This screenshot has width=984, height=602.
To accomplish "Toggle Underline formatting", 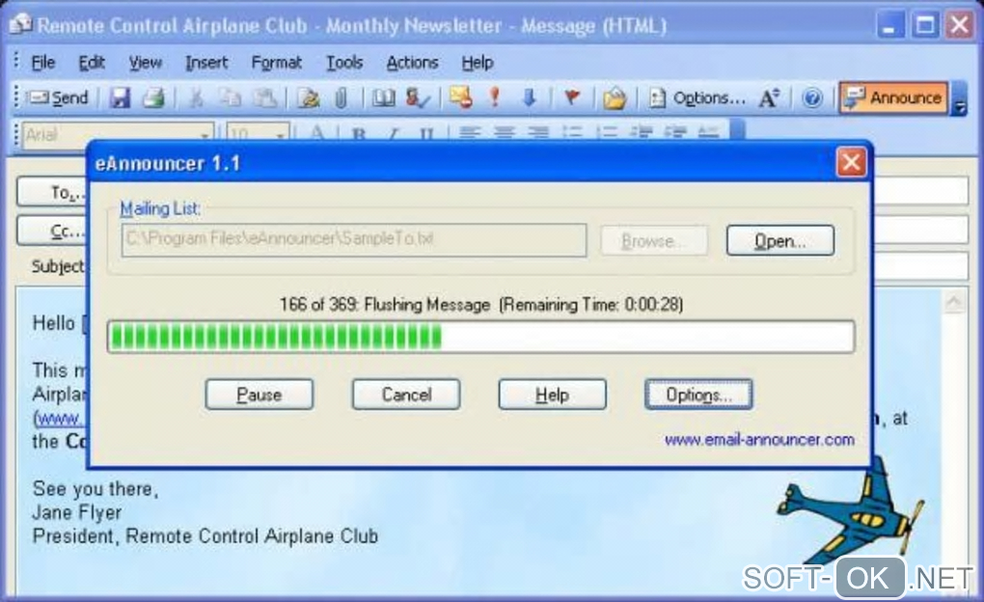I will coord(426,134).
